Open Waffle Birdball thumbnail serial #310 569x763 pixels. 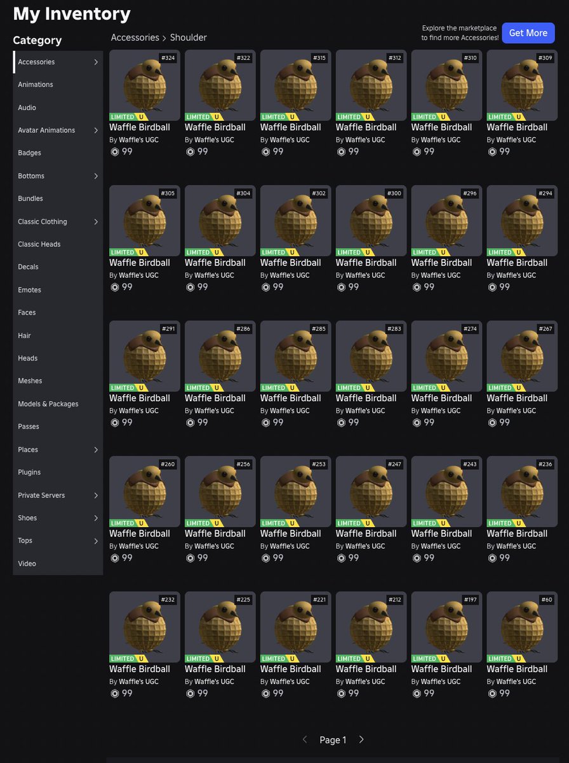pos(447,85)
